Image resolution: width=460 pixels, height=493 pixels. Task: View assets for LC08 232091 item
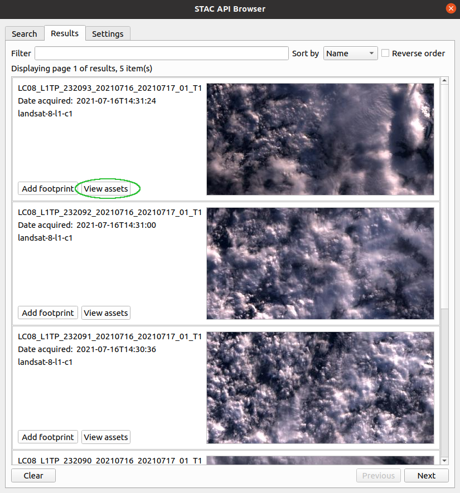tap(106, 437)
